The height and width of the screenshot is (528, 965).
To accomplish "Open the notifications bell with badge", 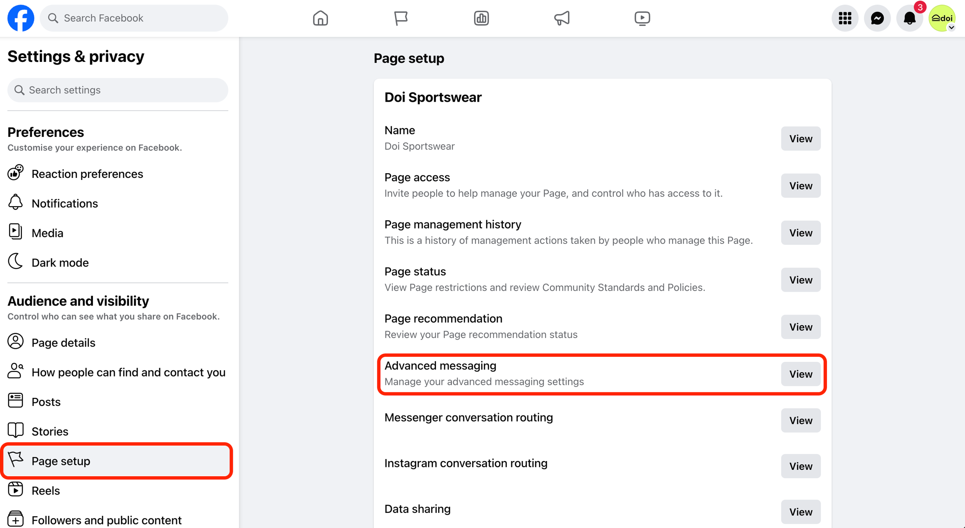I will (909, 18).
